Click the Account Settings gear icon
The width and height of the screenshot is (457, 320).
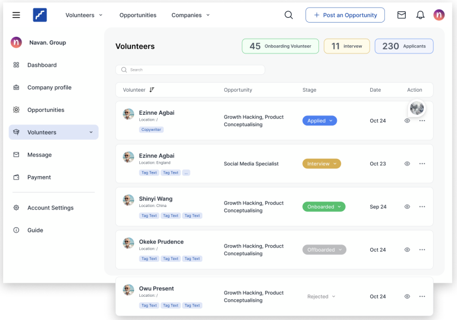[16, 208]
